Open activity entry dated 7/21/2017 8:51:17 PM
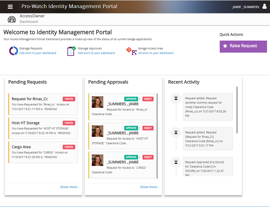 [208, 139]
